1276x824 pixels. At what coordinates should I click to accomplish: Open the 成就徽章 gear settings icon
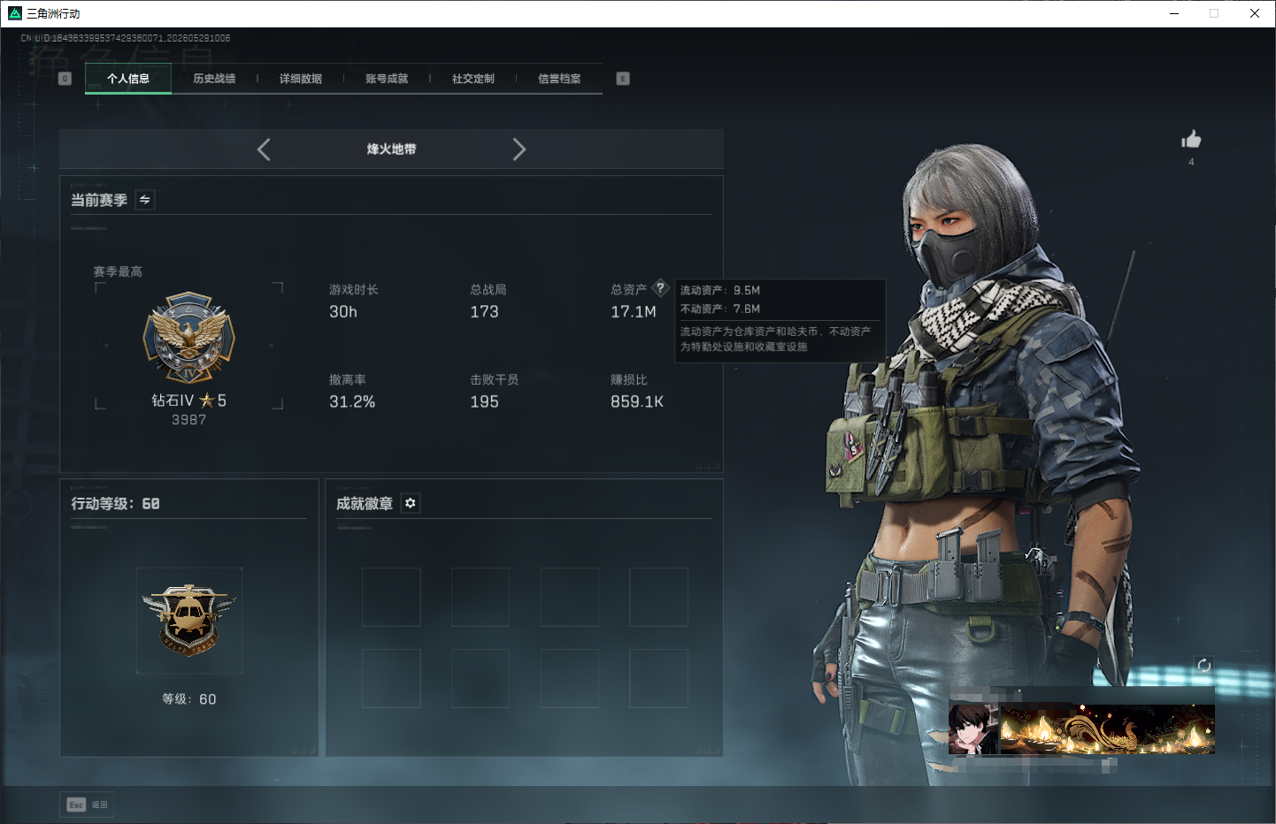pyautogui.click(x=410, y=503)
